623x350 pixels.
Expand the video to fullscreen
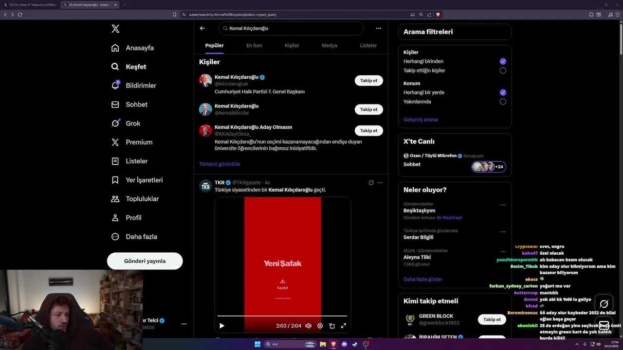pos(344,326)
